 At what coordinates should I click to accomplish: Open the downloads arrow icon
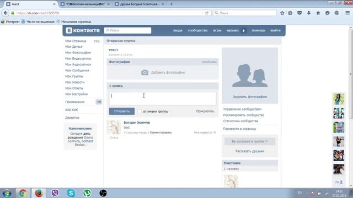[x=309, y=13]
